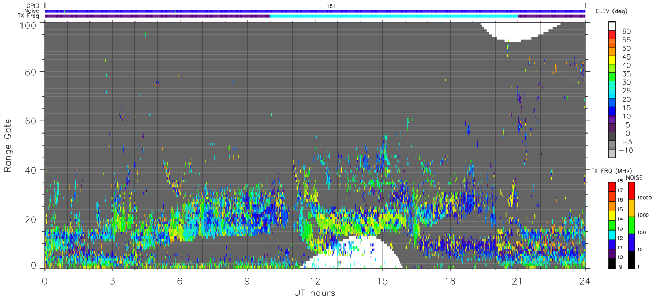Click the "15" tick on the UT hours axis
The height and width of the screenshot is (304, 658).
383,281
